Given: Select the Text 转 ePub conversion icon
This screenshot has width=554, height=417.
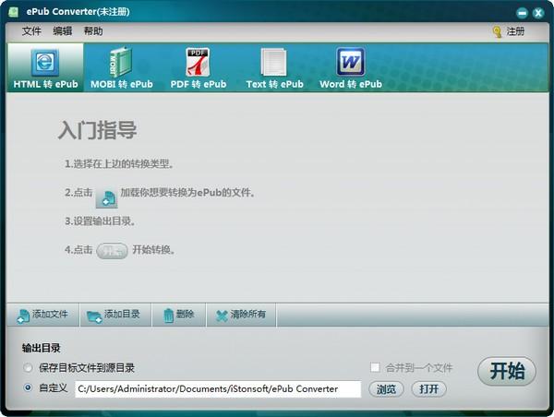Looking at the screenshot, I should (x=274, y=64).
